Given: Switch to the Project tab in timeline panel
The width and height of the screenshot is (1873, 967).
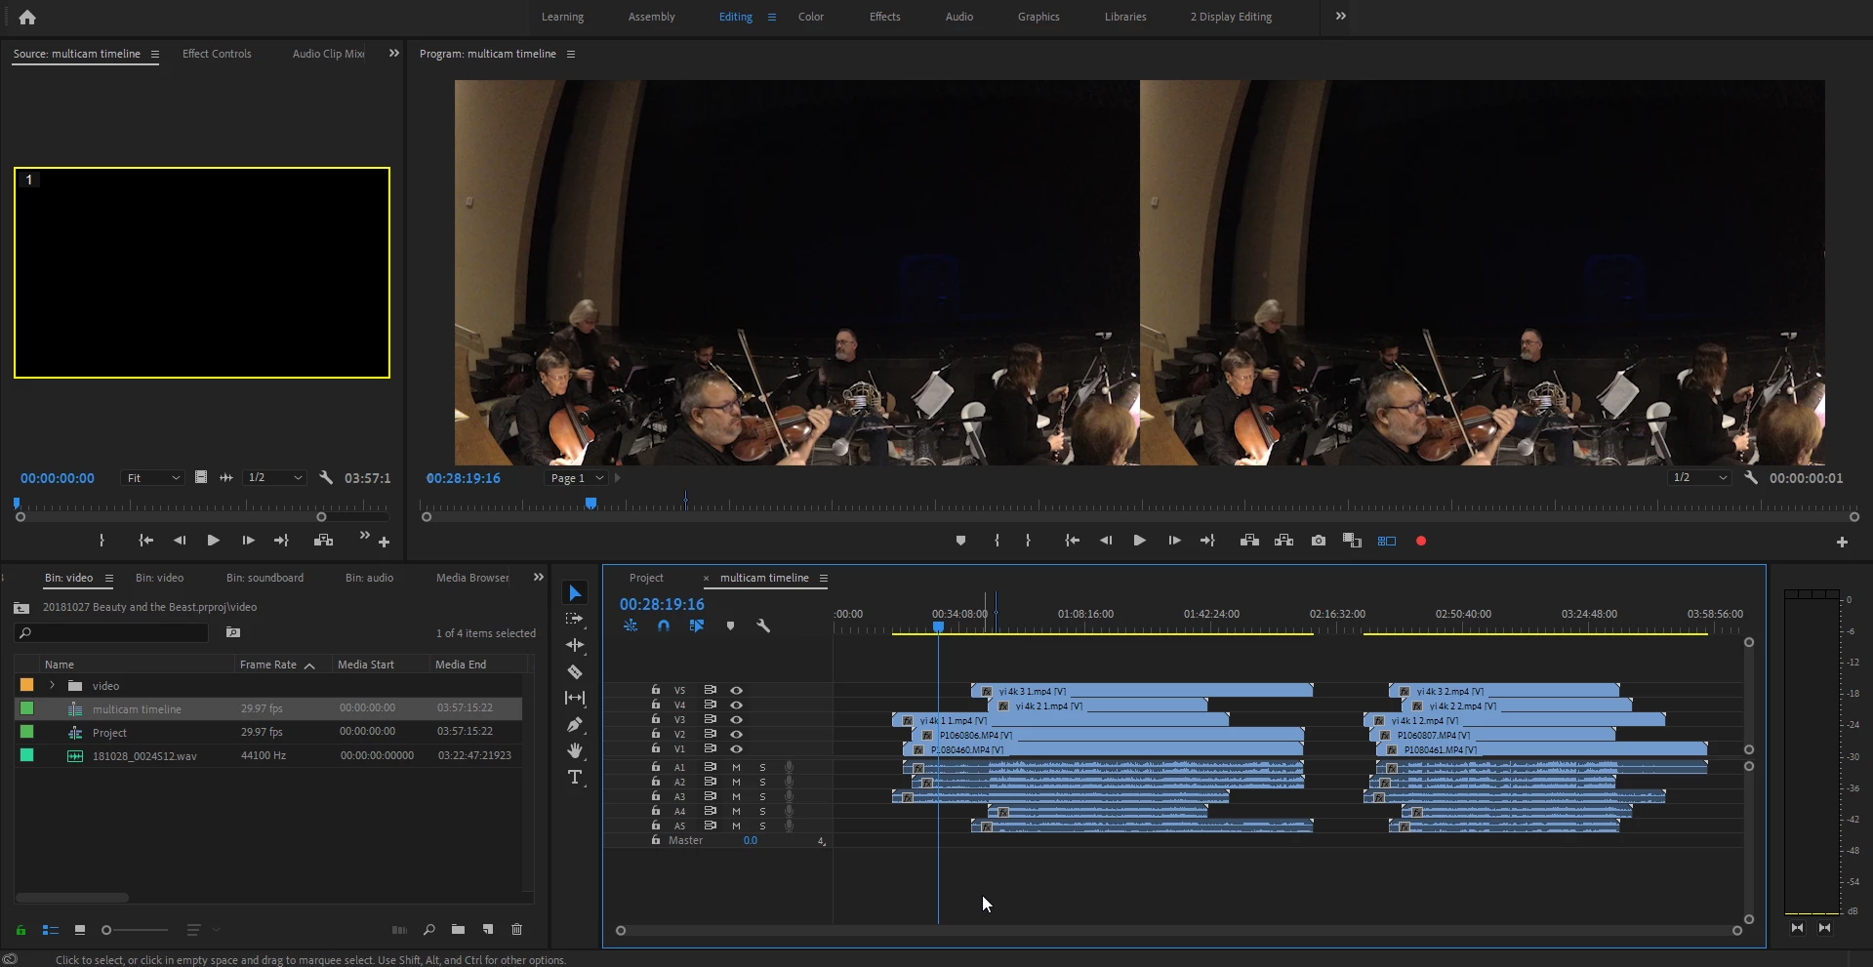Looking at the screenshot, I should pos(646,578).
